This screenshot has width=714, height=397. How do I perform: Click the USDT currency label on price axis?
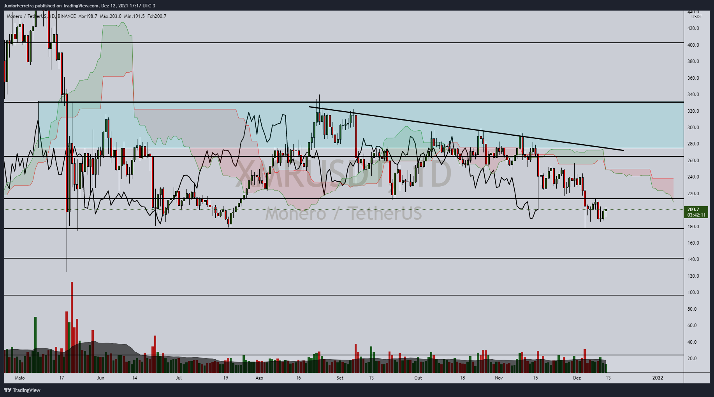696,17
